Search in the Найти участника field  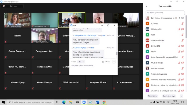[165, 13]
